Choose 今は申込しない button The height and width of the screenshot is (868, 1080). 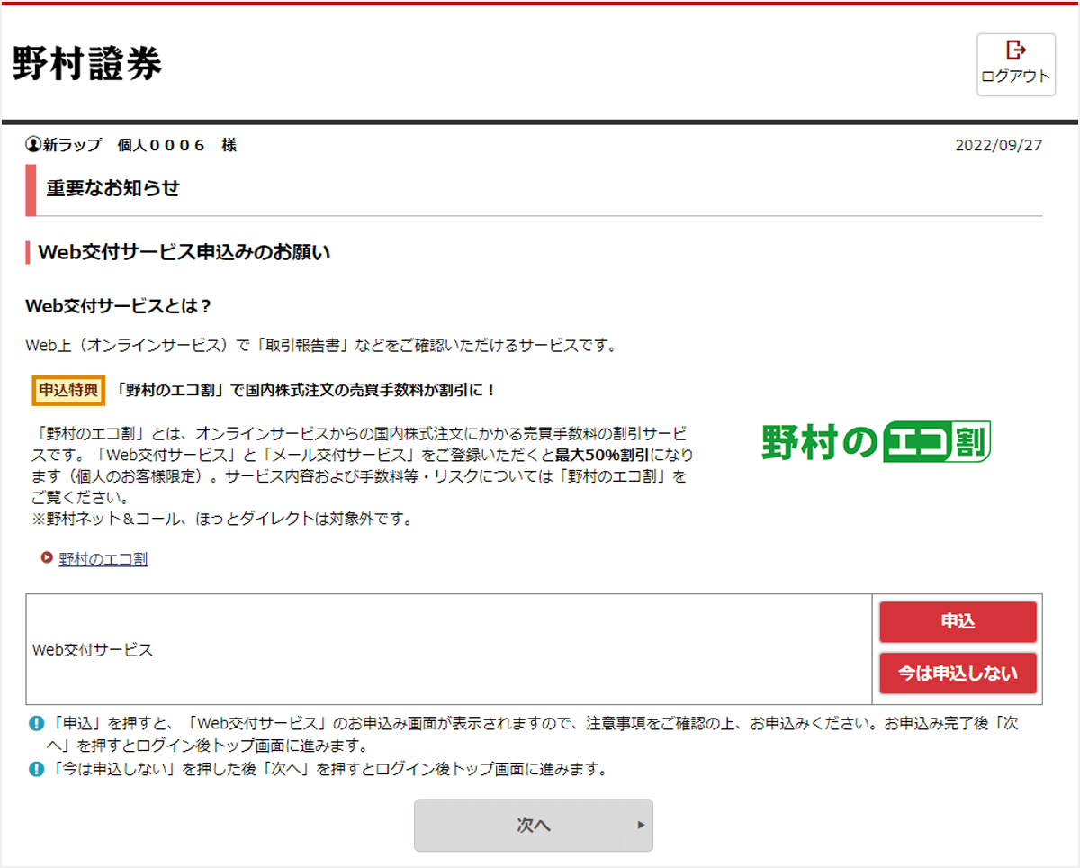pos(958,673)
